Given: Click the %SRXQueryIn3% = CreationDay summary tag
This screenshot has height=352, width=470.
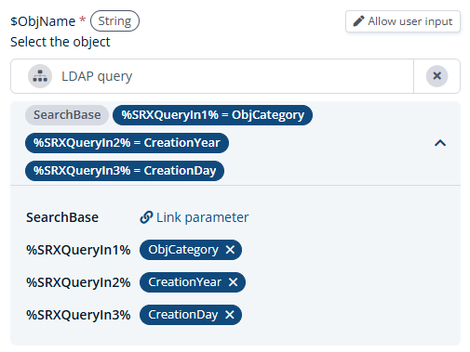Looking at the screenshot, I should tap(125, 171).
